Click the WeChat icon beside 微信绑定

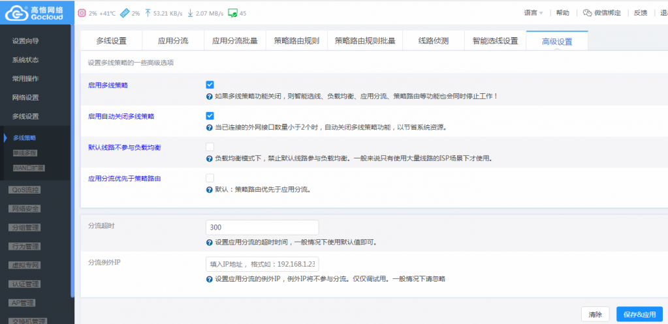click(588, 13)
